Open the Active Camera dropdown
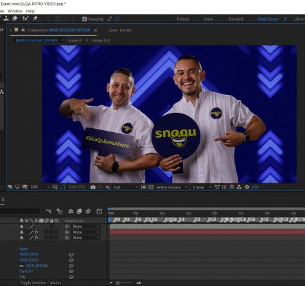Screen dimensions: 305x286 tap(172, 187)
